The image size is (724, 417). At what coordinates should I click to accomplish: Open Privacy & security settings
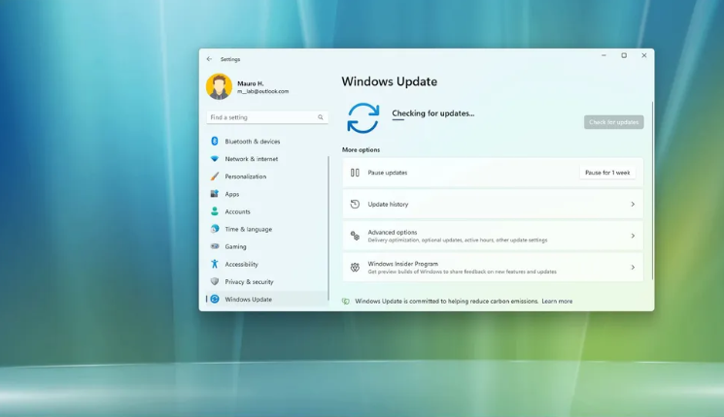point(267,281)
